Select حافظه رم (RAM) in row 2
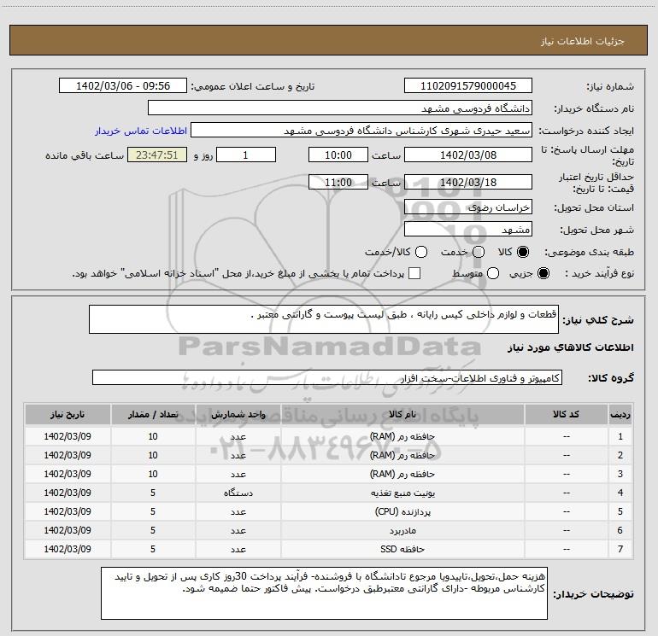Screen dimensions: 658x636 click(x=402, y=455)
